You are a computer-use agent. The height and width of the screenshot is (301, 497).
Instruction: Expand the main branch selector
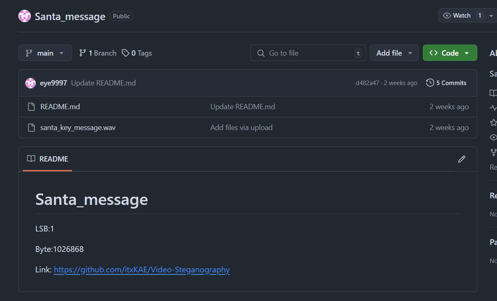point(45,53)
